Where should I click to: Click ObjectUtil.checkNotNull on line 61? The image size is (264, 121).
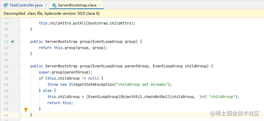pyautogui.click(x=145, y=97)
